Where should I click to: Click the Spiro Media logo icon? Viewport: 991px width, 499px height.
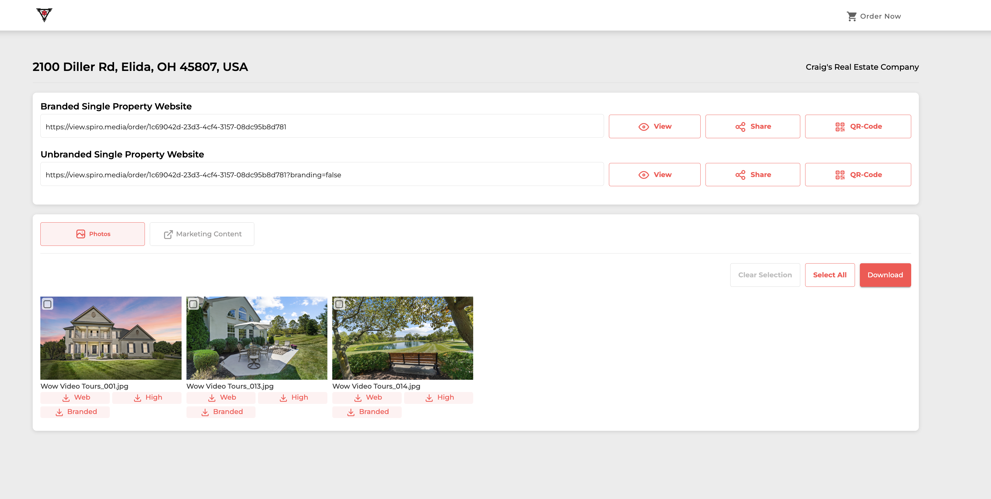pos(44,15)
